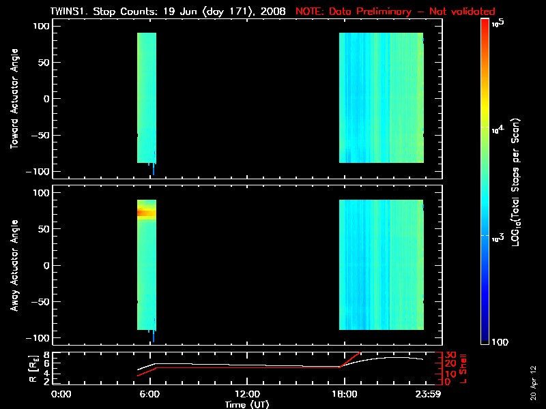Viewport: 546px width, 409px height.
Task: Click the 6:00 time axis tick label
Action: [x=154, y=393]
